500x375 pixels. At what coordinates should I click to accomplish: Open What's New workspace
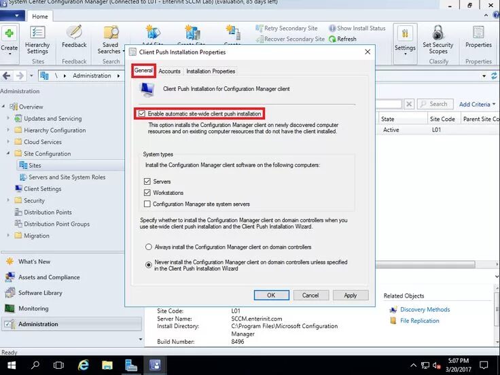click(x=34, y=262)
